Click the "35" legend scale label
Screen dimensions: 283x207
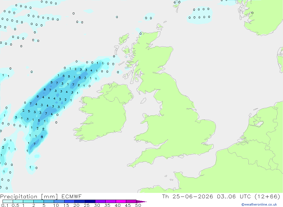107,205
